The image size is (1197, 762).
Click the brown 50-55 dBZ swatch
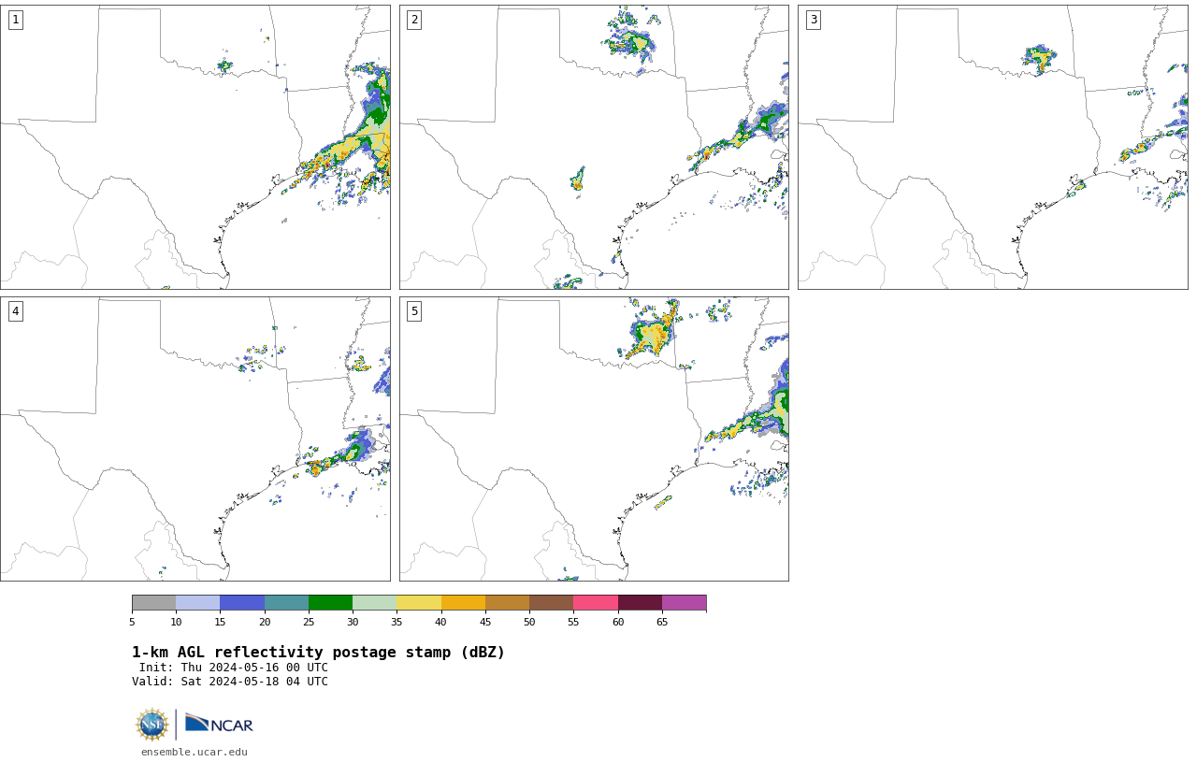[x=552, y=603]
